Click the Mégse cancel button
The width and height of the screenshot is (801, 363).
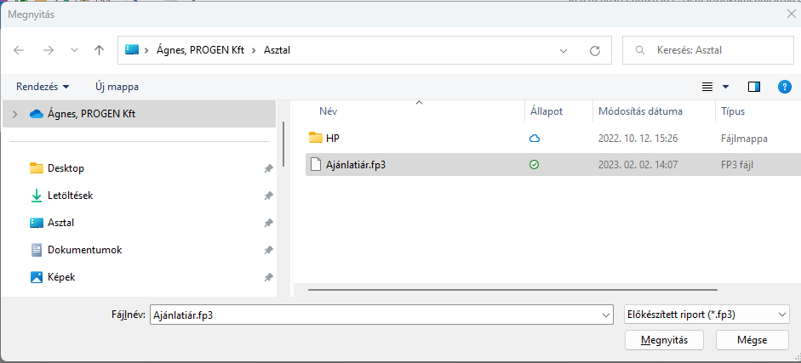(x=752, y=340)
